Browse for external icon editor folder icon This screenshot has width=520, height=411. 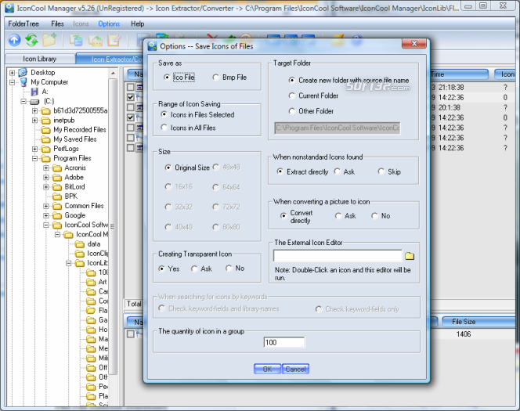click(x=410, y=256)
